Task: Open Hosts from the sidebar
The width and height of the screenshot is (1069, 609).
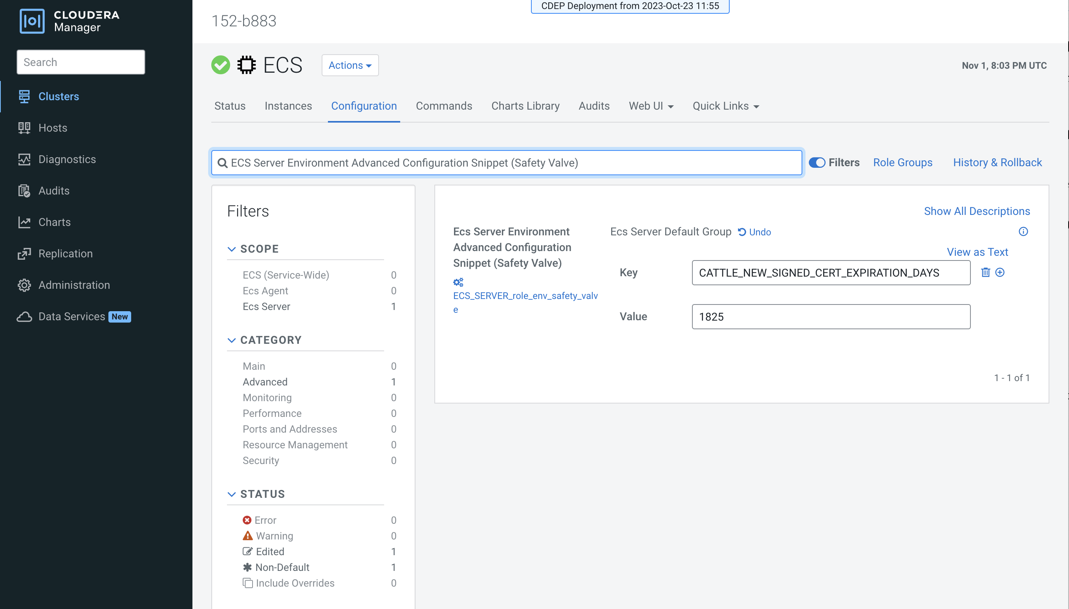Action: point(53,128)
